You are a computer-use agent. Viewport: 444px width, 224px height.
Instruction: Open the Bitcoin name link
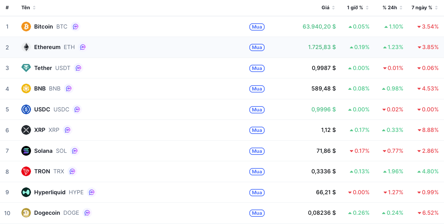pyautogui.click(x=43, y=27)
